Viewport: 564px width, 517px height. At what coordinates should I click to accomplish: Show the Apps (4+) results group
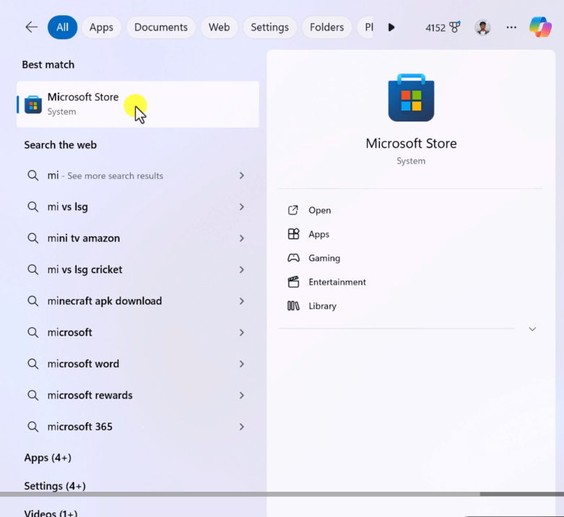[x=48, y=458]
